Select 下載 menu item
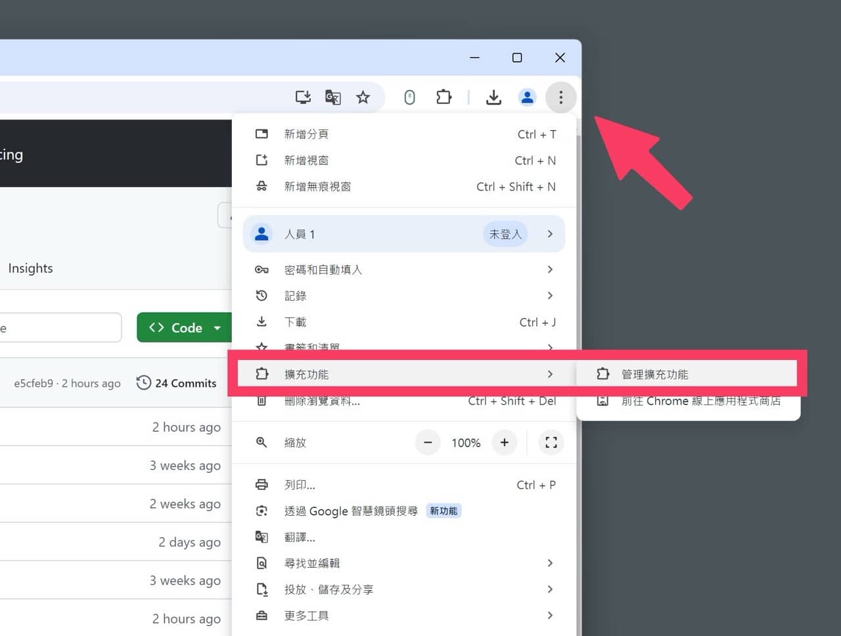 [404, 322]
